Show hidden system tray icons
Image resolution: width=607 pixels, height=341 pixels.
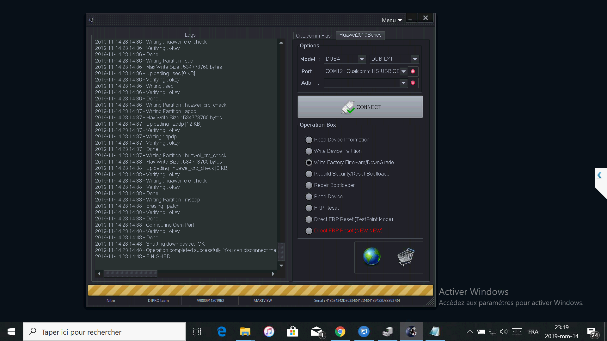click(469, 332)
